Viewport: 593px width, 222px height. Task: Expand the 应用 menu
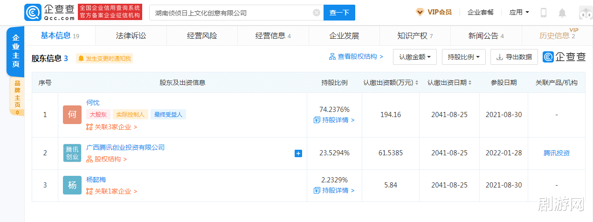pos(519,13)
